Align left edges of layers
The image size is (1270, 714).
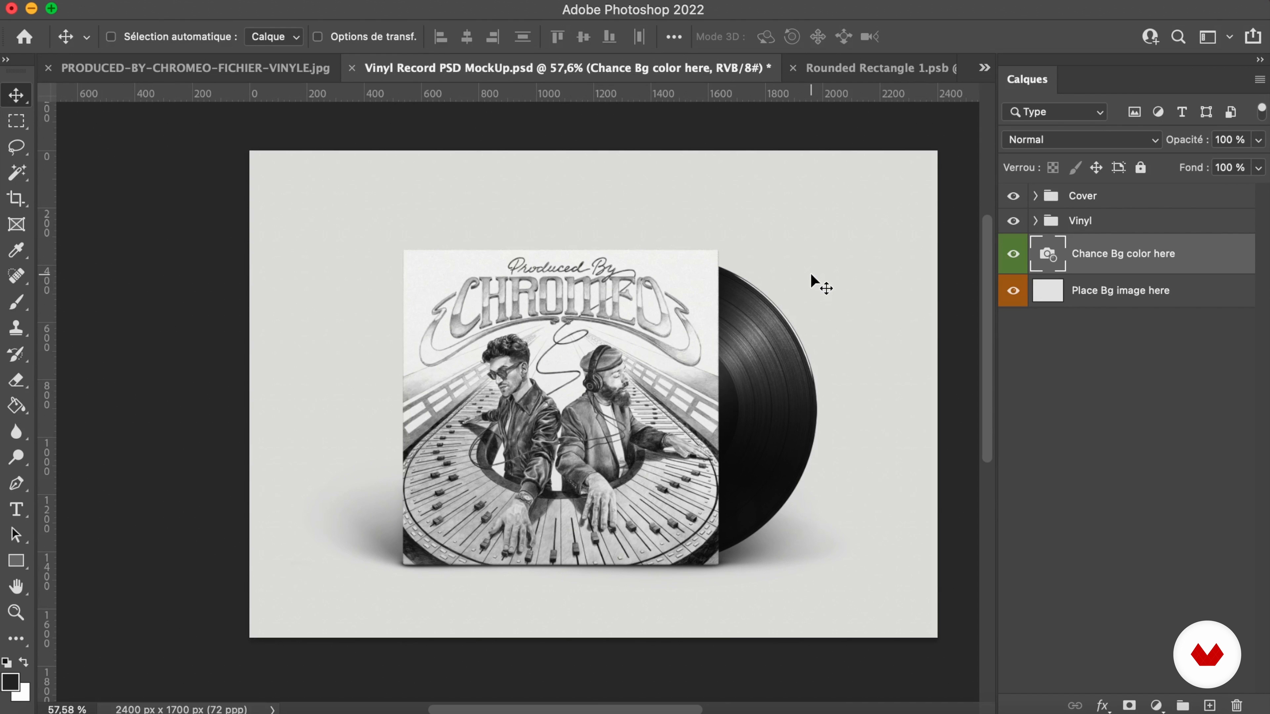pyautogui.click(x=441, y=36)
